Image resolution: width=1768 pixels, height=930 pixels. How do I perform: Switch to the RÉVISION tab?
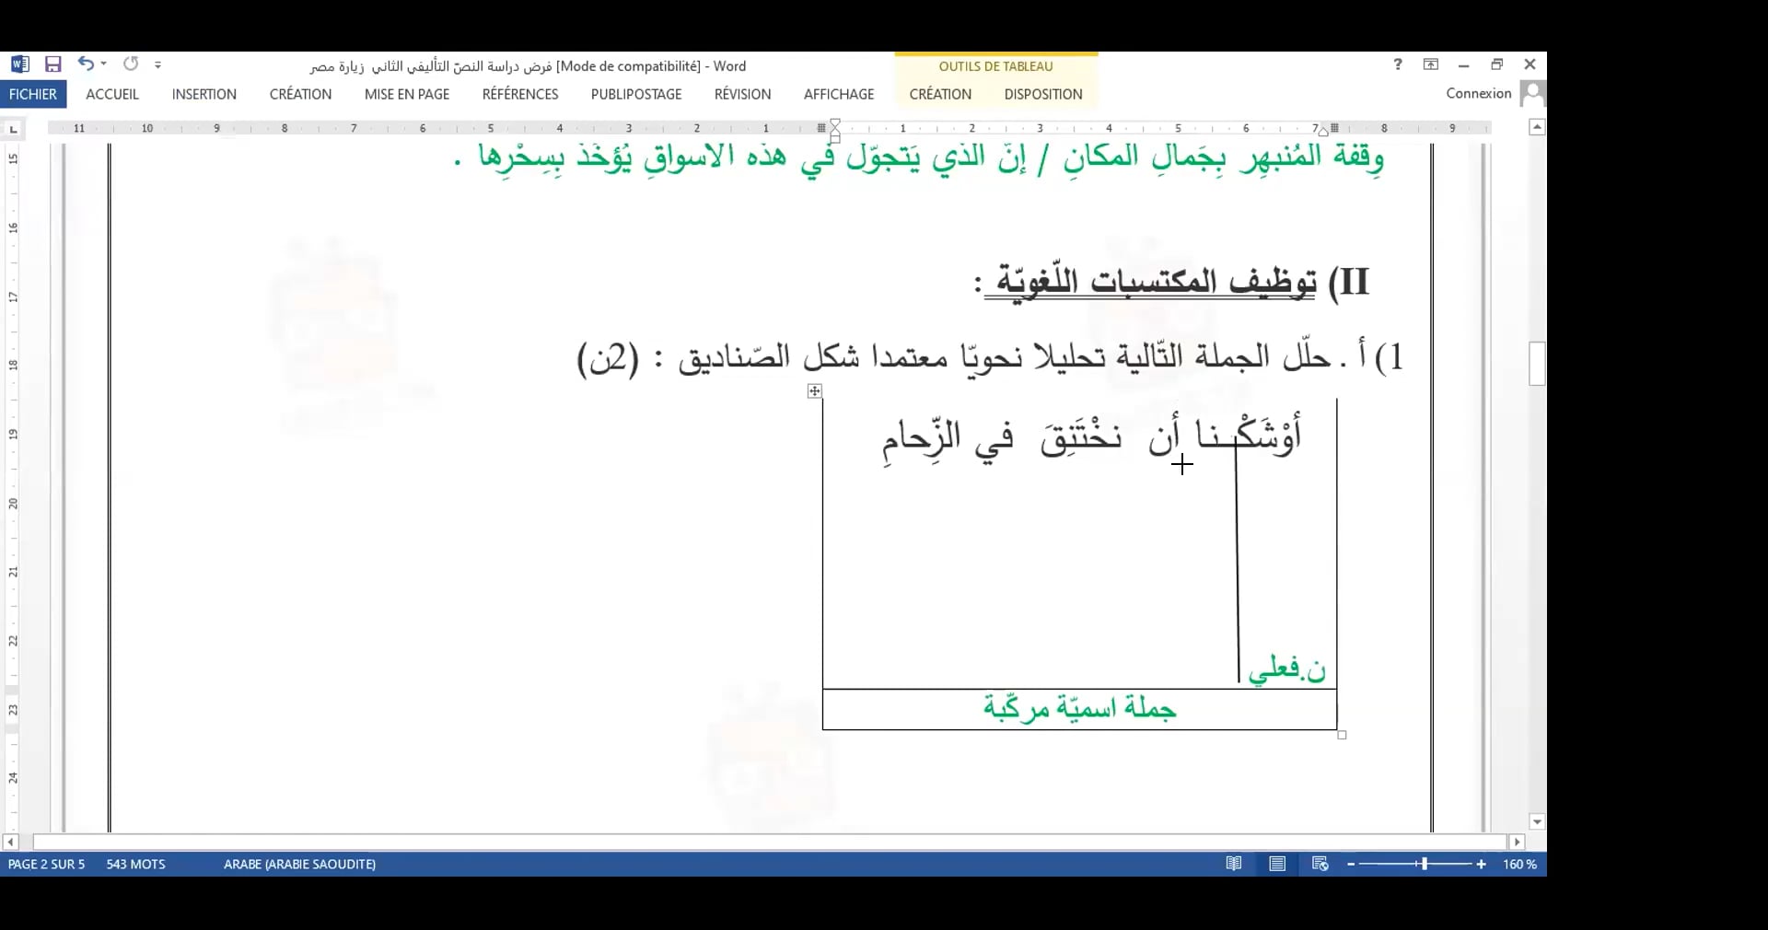click(743, 94)
